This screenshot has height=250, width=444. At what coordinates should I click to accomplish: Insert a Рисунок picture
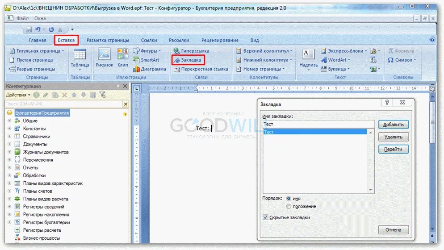(x=104, y=58)
